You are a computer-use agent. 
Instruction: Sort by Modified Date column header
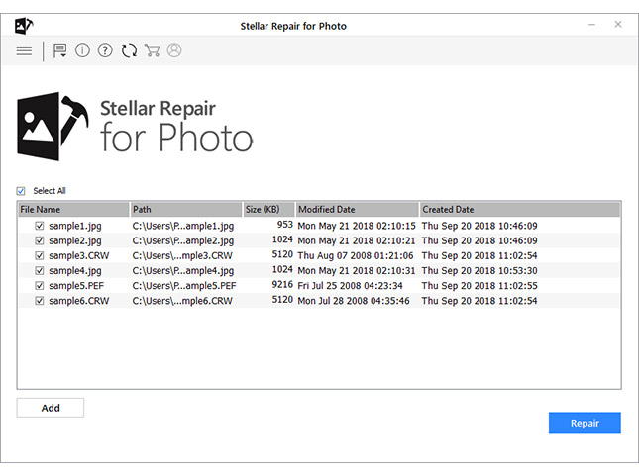click(356, 210)
